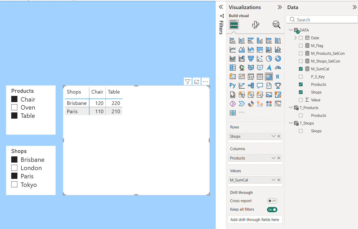The width and height of the screenshot is (358, 229).
Task: Collapse the Data pane
Action: point(354,7)
